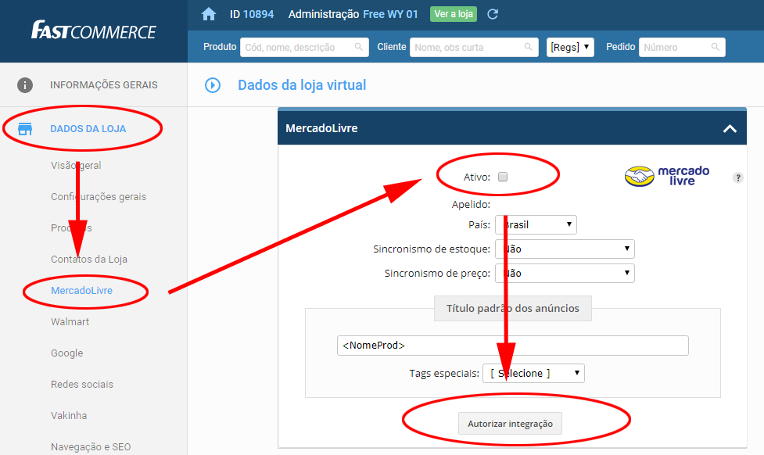Viewport: 764px width, 455px height.
Task: Open help question-mark icon in MercadoLivre panel
Action: pos(738,177)
